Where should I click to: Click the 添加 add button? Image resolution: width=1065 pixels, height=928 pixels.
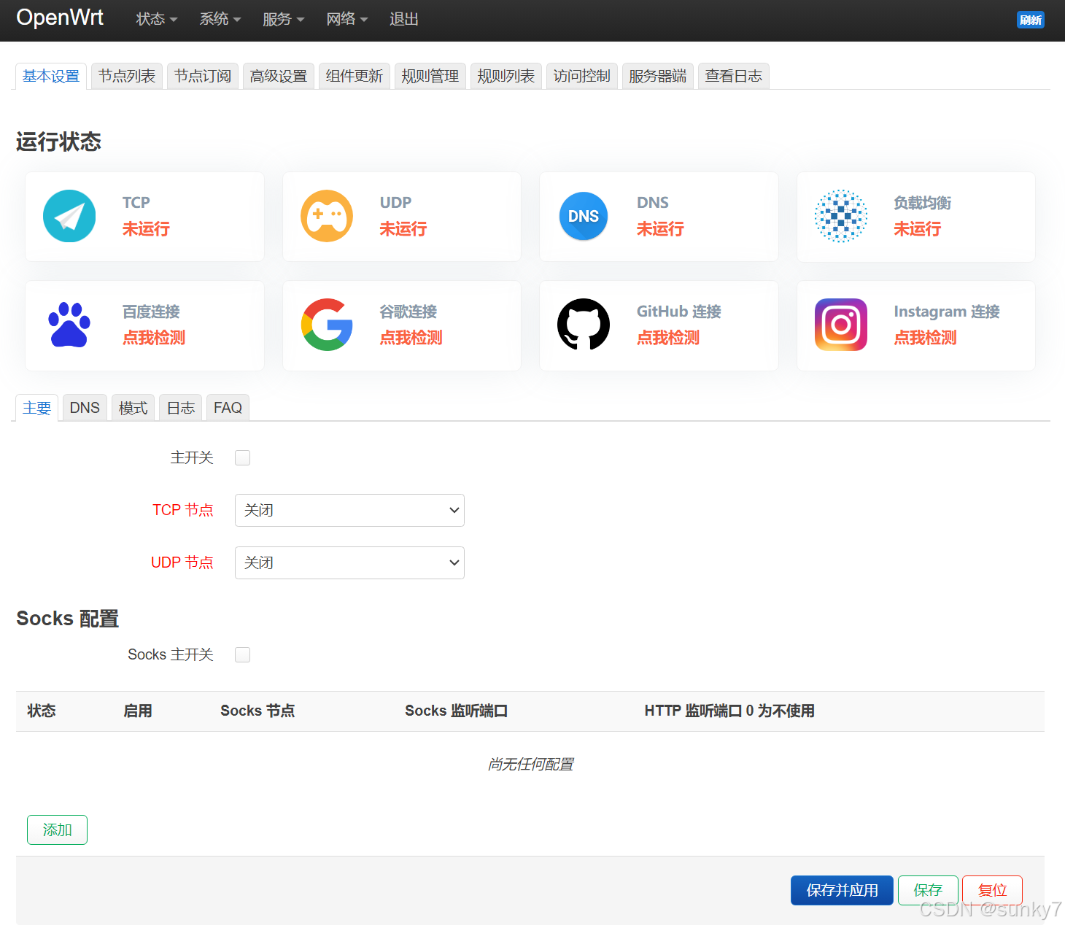57,830
